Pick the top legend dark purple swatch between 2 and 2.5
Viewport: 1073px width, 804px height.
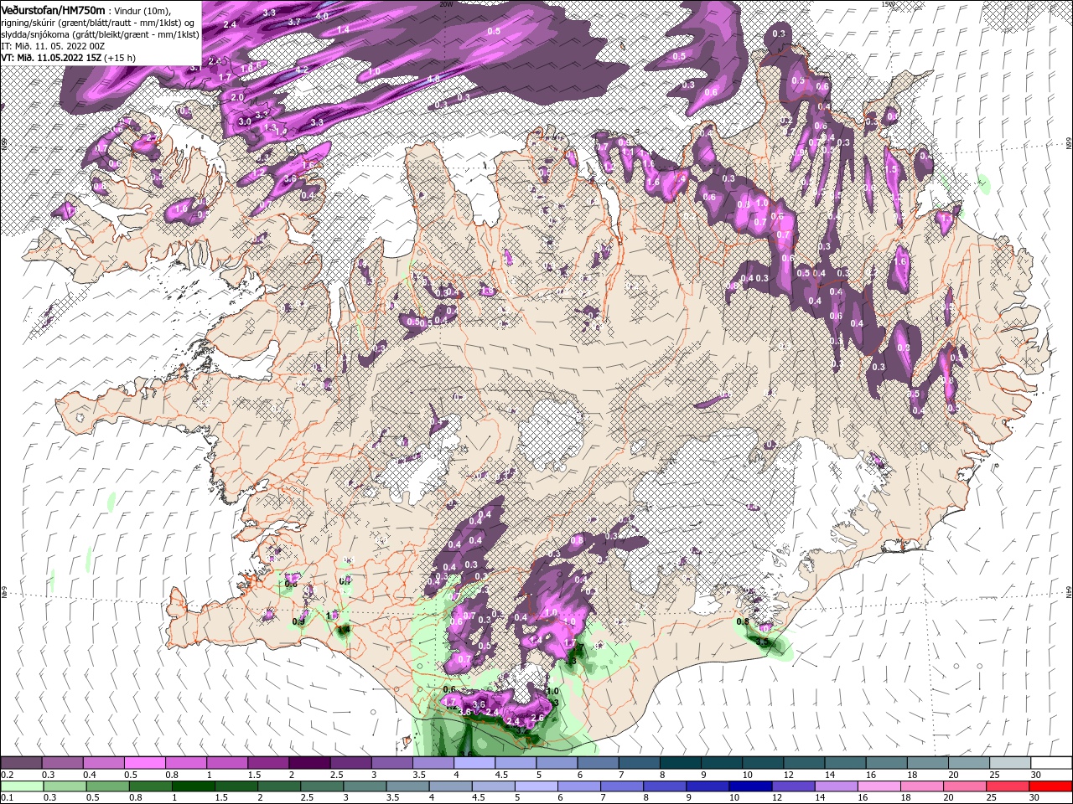click(309, 763)
